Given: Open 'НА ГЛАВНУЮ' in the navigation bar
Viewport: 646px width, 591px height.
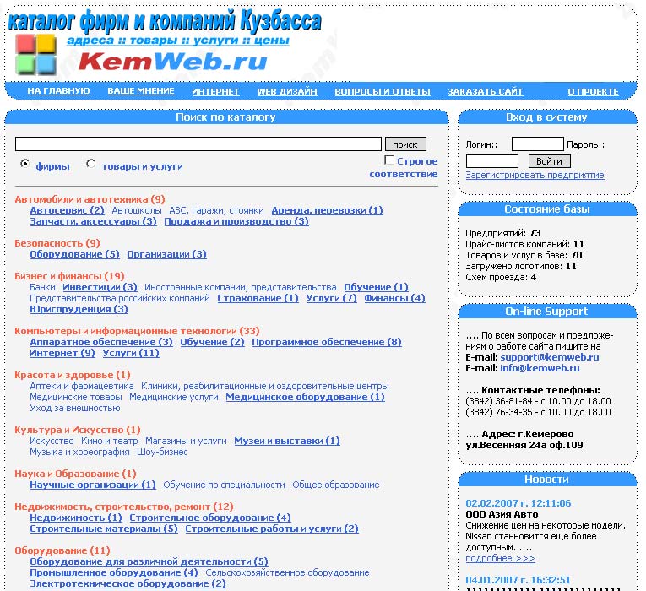Looking at the screenshot, I should pos(58,91).
